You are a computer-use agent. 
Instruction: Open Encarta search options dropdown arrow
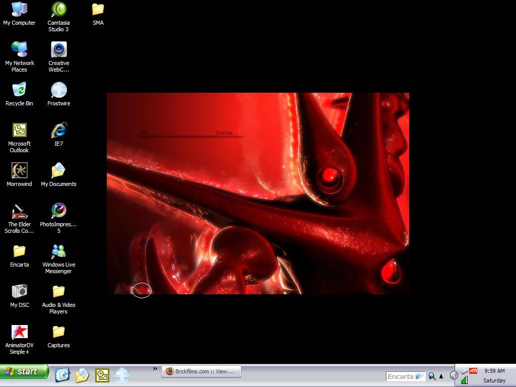coord(441,376)
